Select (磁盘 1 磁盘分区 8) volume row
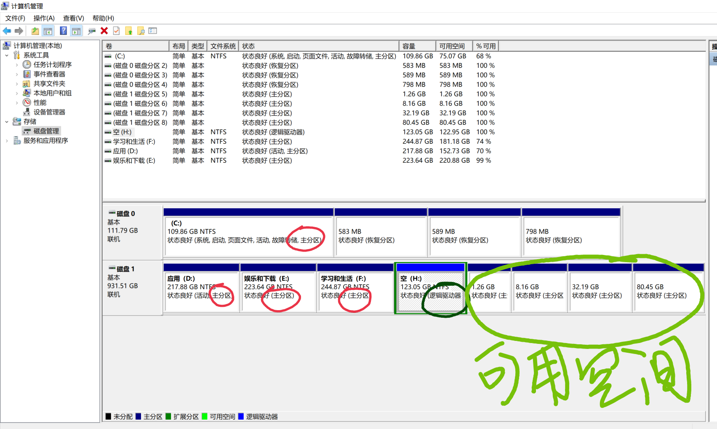The image size is (717, 429). pyautogui.click(x=301, y=123)
